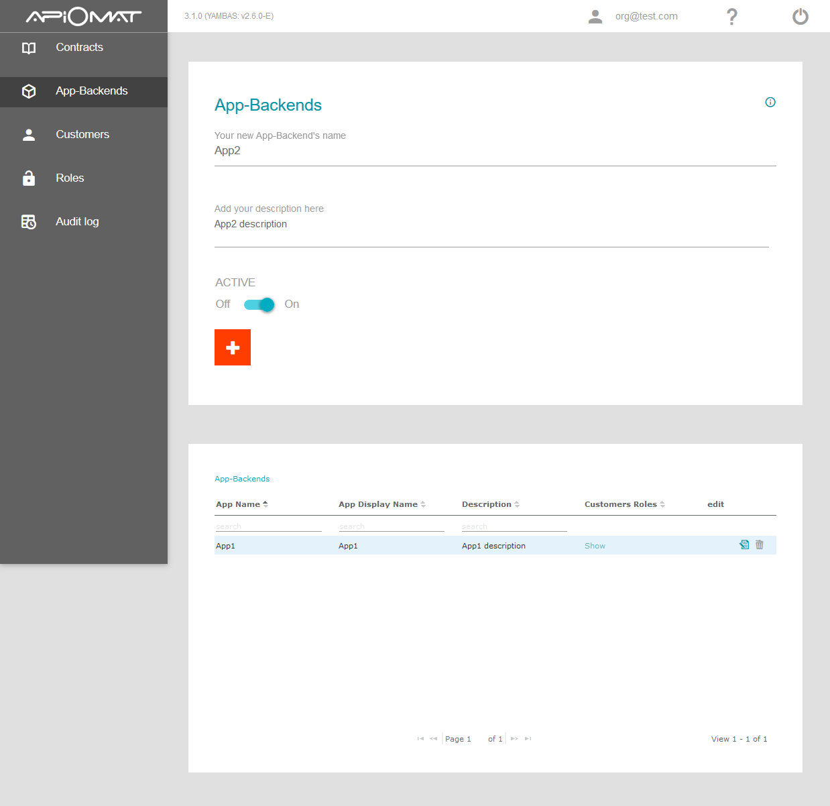Open Audit log from sidebar
Screen dimensions: 830x806
pyautogui.click(x=77, y=222)
